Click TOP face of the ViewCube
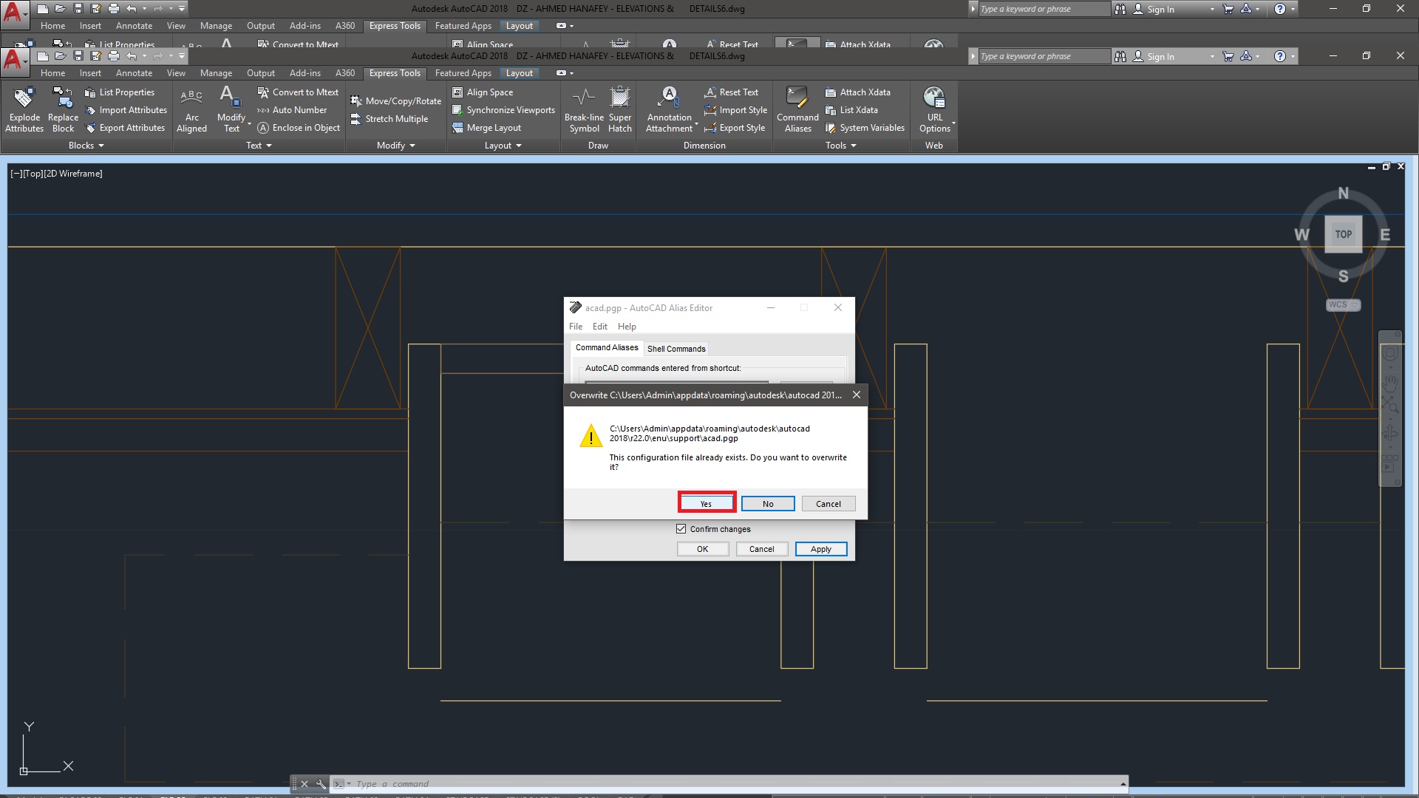1419x798 pixels. [x=1343, y=234]
